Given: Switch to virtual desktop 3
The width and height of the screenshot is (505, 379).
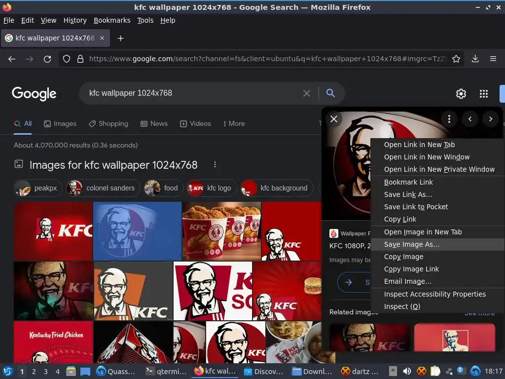Looking at the screenshot, I should pyautogui.click(x=46, y=372).
